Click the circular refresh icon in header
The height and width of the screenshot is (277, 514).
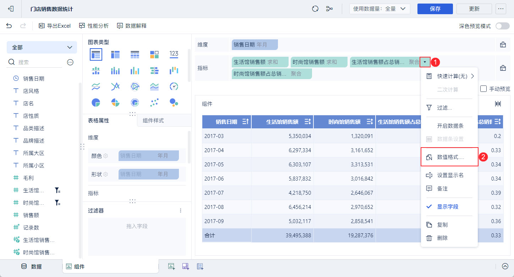point(315,9)
